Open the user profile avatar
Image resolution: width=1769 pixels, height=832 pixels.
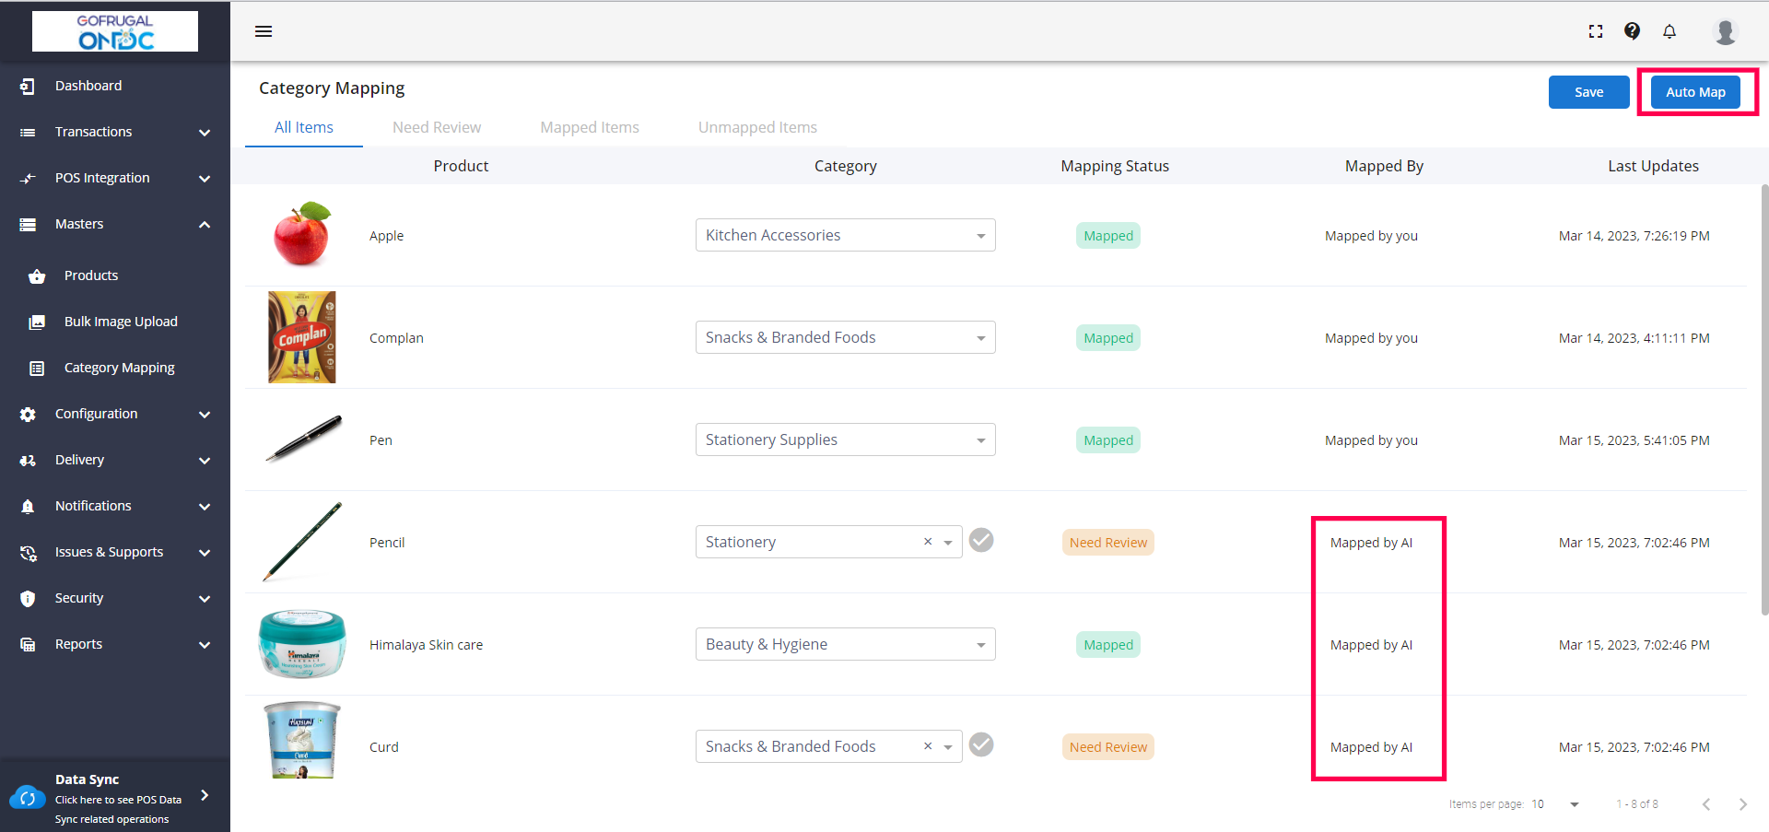pos(1725,31)
